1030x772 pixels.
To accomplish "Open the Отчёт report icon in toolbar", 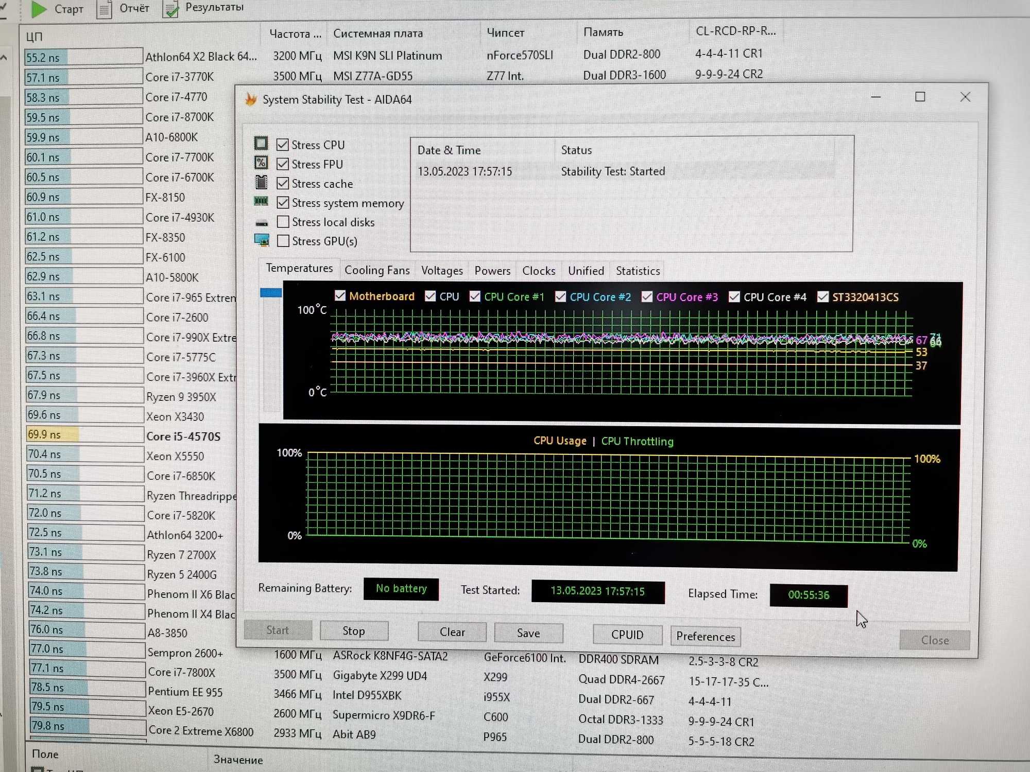I will click(104, 9).
